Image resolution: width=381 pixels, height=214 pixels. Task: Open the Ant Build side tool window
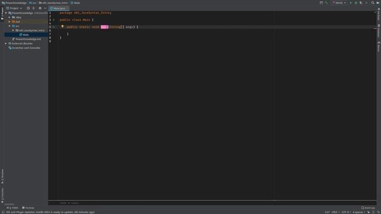coord(379,14)
